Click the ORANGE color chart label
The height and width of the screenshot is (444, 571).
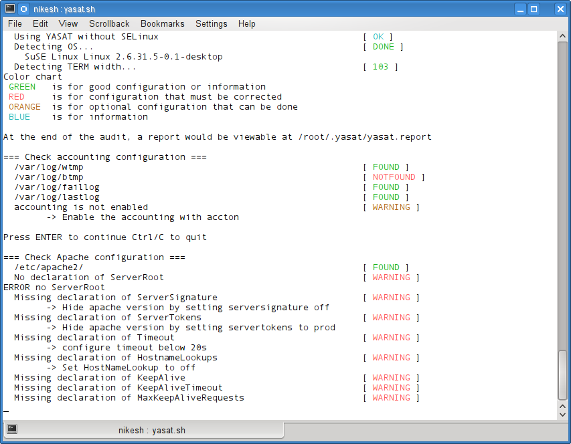tap(25, 107)
